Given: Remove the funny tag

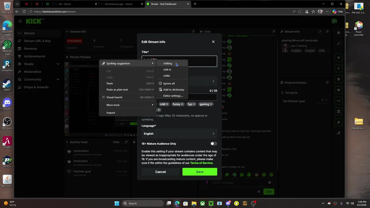Looking at the screenshot, I should click(x=182, y=104).
